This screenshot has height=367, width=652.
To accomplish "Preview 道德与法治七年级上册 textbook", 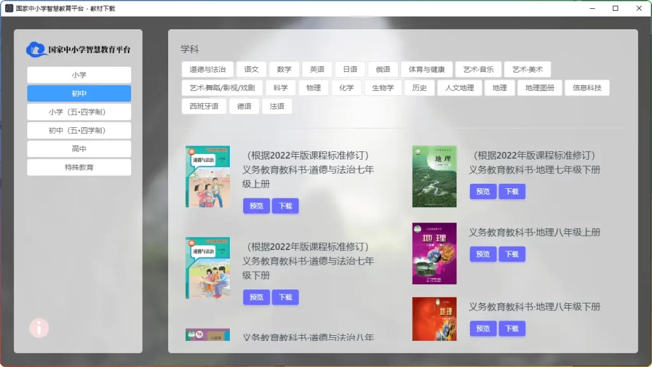I will [x=256, y=206].
